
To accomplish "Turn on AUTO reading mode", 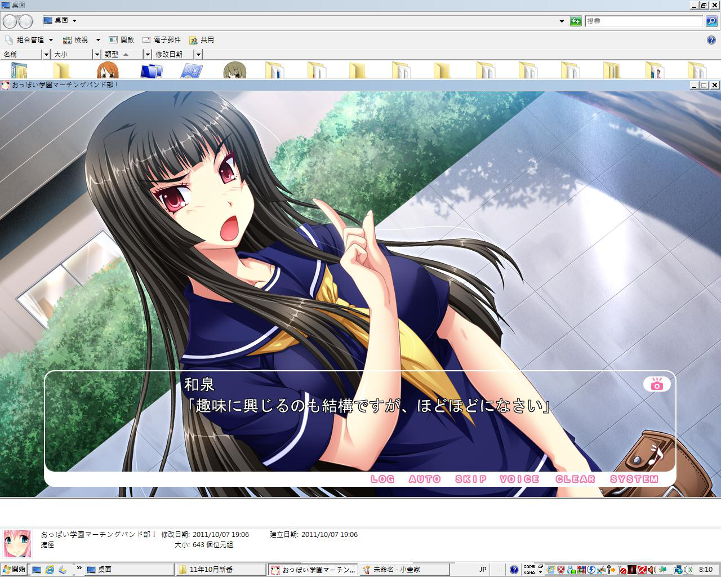I will 425,479.
